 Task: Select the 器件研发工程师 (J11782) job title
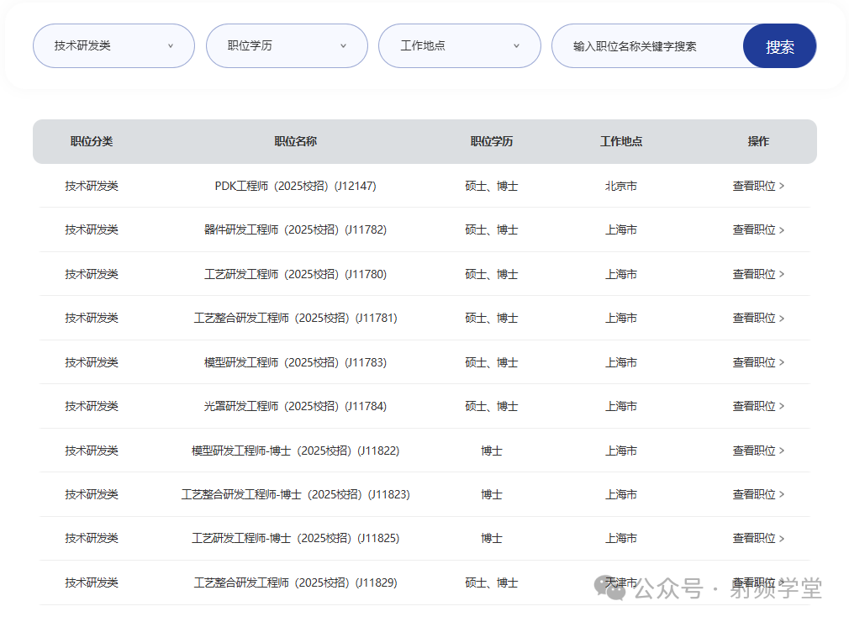(x=295, y=229)
